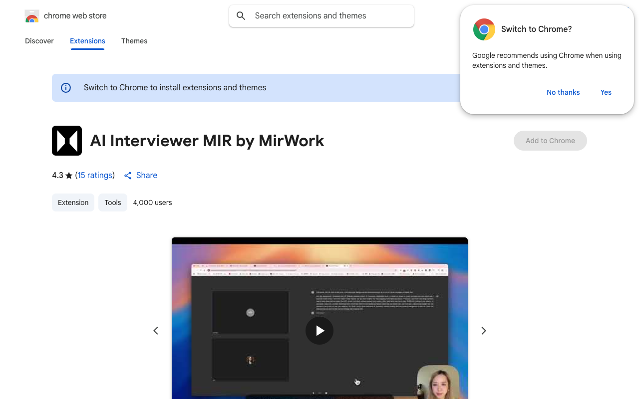The width and height of the screenshot is (639, 399).
Task: Click the MirWork extension logo icon
Action: 67,141
